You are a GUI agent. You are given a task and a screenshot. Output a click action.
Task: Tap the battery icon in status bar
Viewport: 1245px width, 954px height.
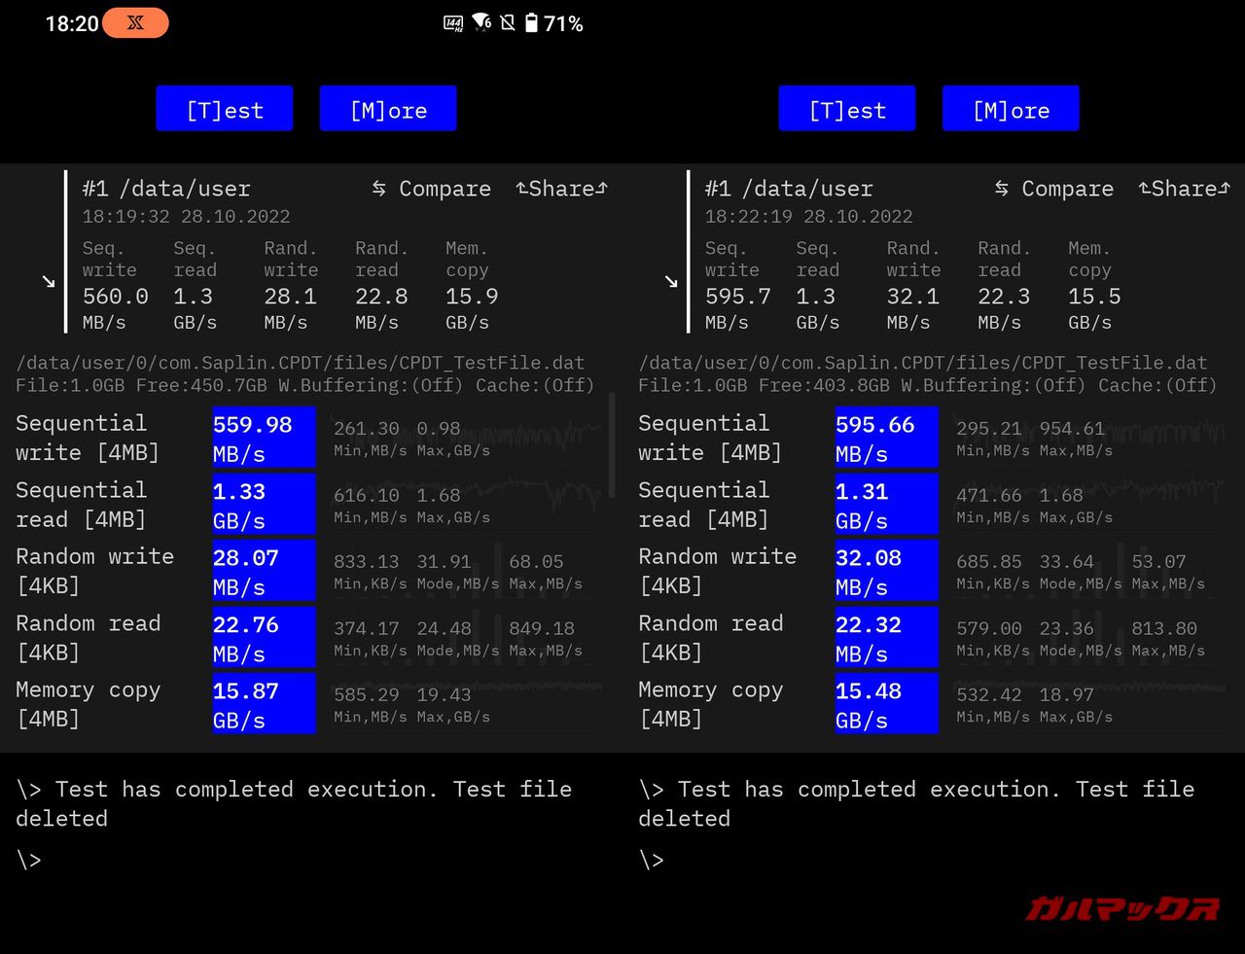click(x=531, y=23)
